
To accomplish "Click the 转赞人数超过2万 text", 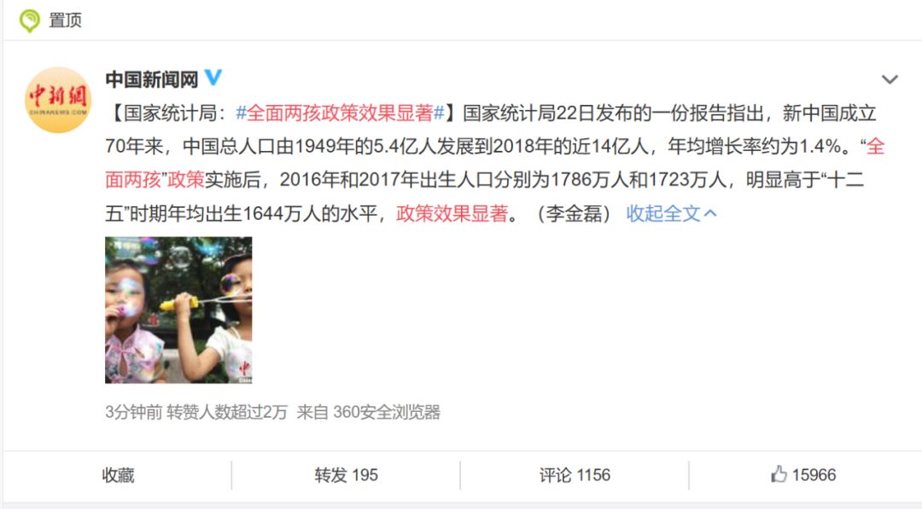I will (227, 412).
